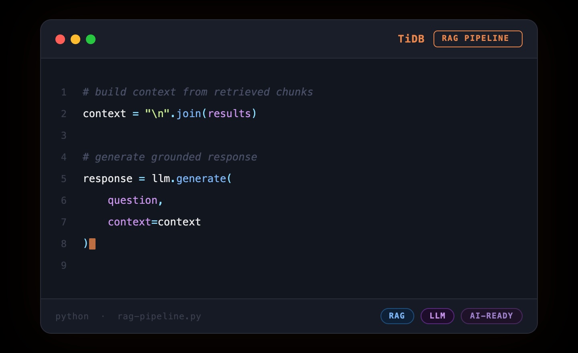Click the generate method name

[201, 179]
